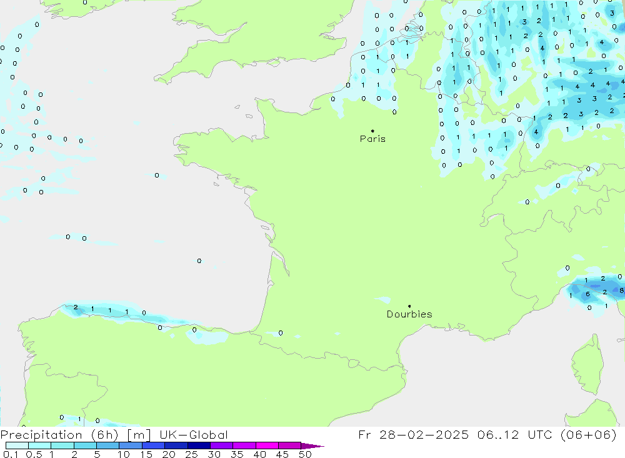The height and width of the screenshot is (458, 625).
Task: Click the '35' legend scale value
Action: [x=237, y=454]
